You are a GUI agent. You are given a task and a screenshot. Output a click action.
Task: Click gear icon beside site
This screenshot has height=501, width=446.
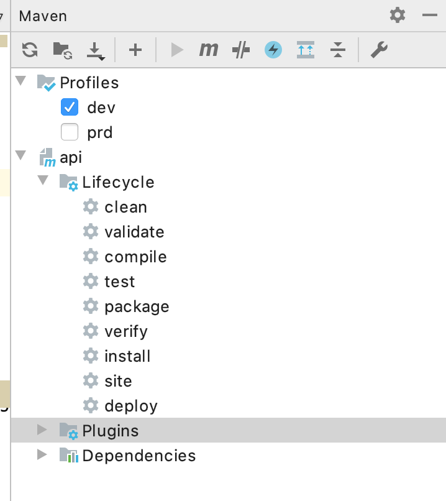pyautogui.click(x=91, y=380)
